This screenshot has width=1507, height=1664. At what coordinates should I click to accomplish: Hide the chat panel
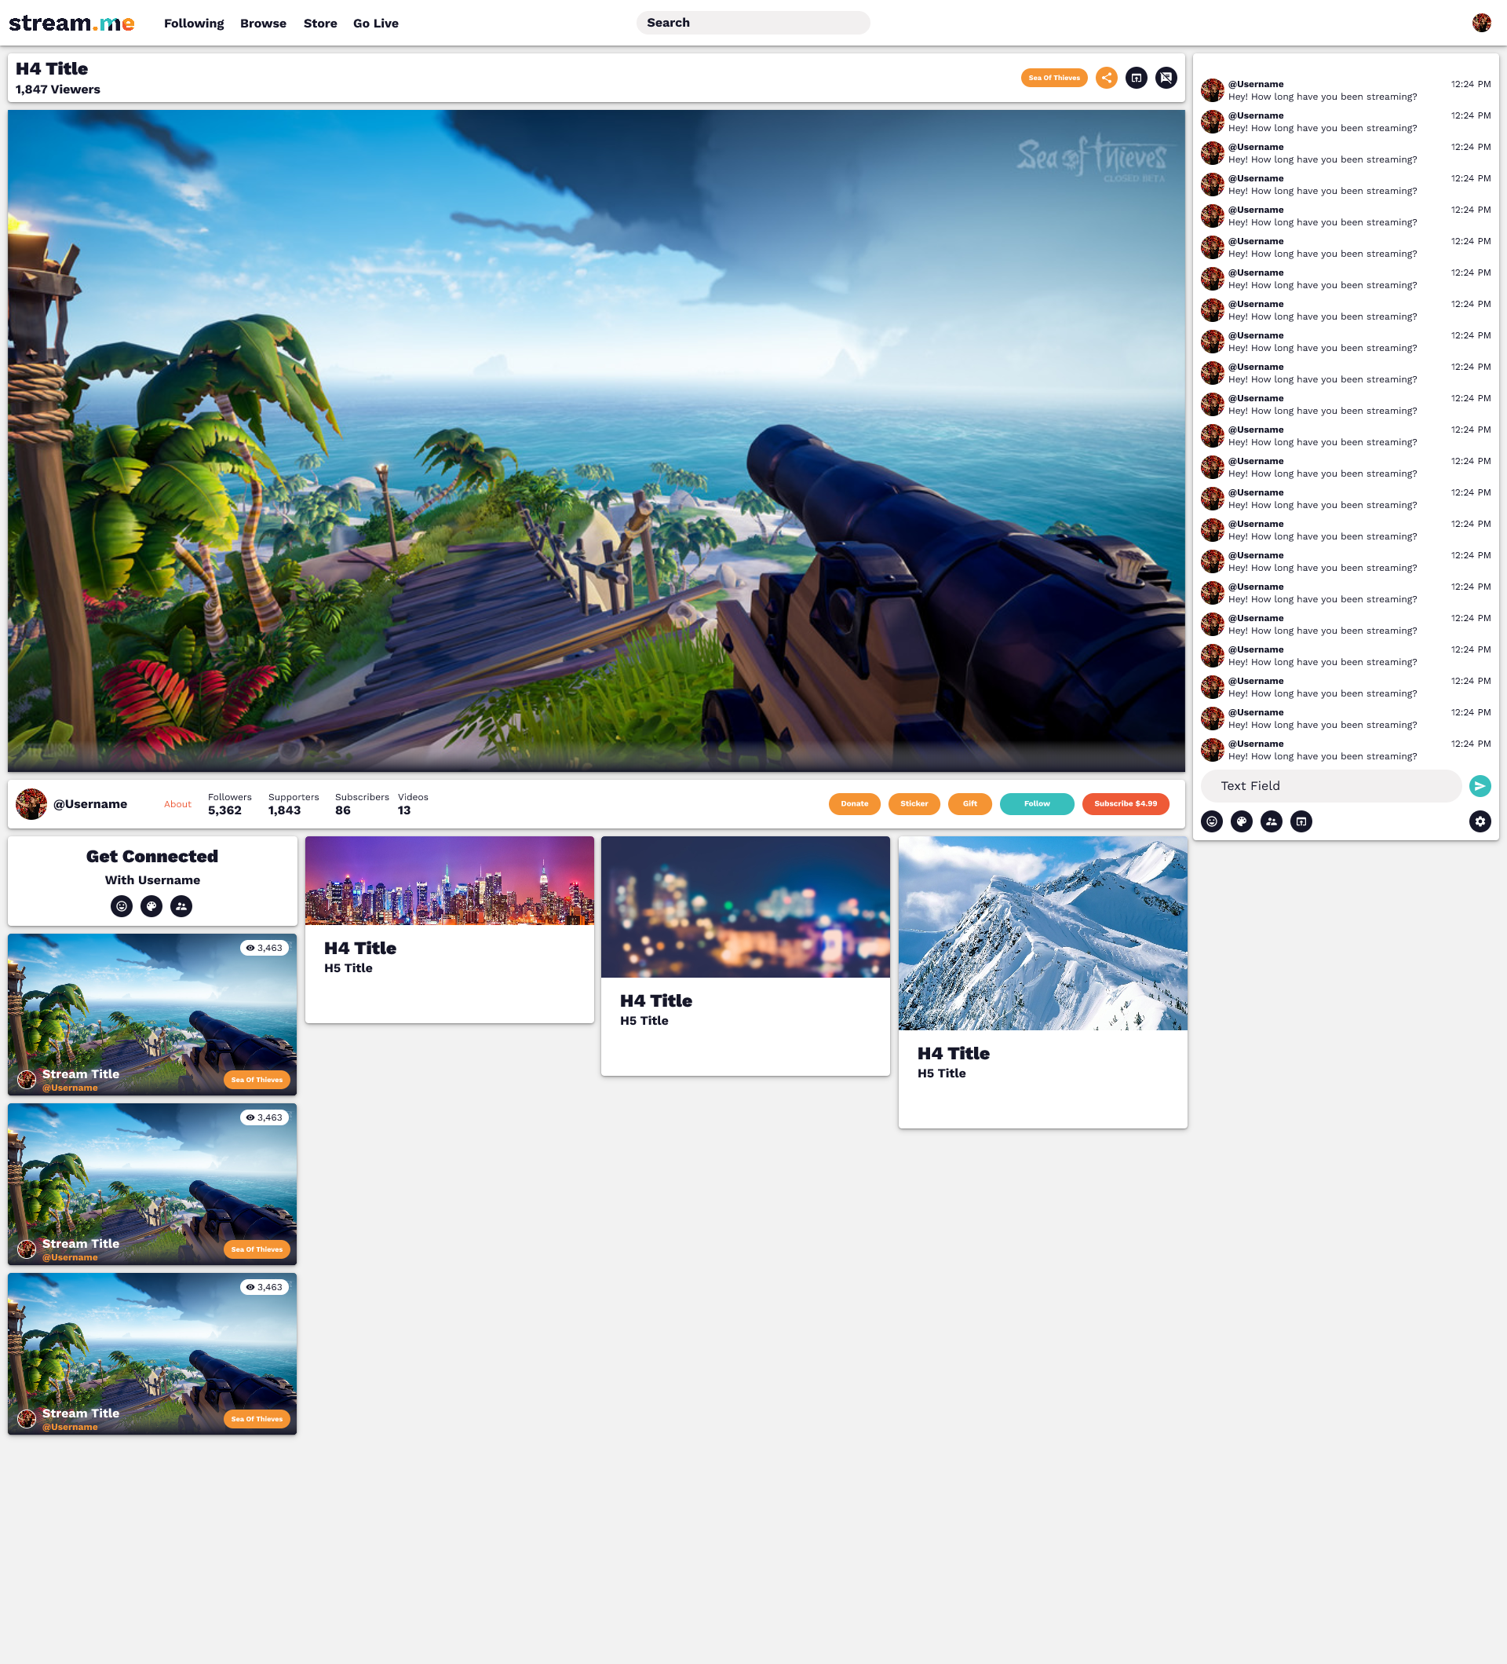click(1166, 78)
